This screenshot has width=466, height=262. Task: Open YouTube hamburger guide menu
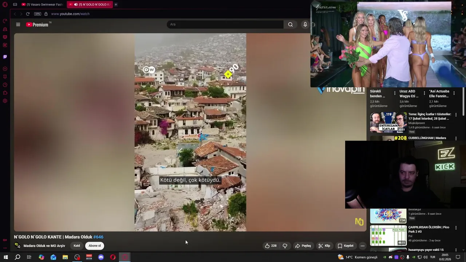point(18,24)
